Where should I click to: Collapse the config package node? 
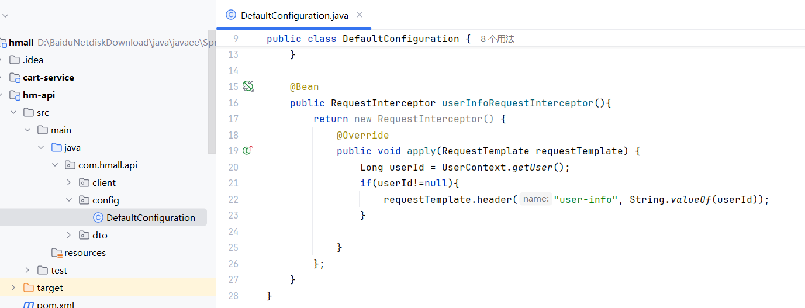[x=69, y=200]
